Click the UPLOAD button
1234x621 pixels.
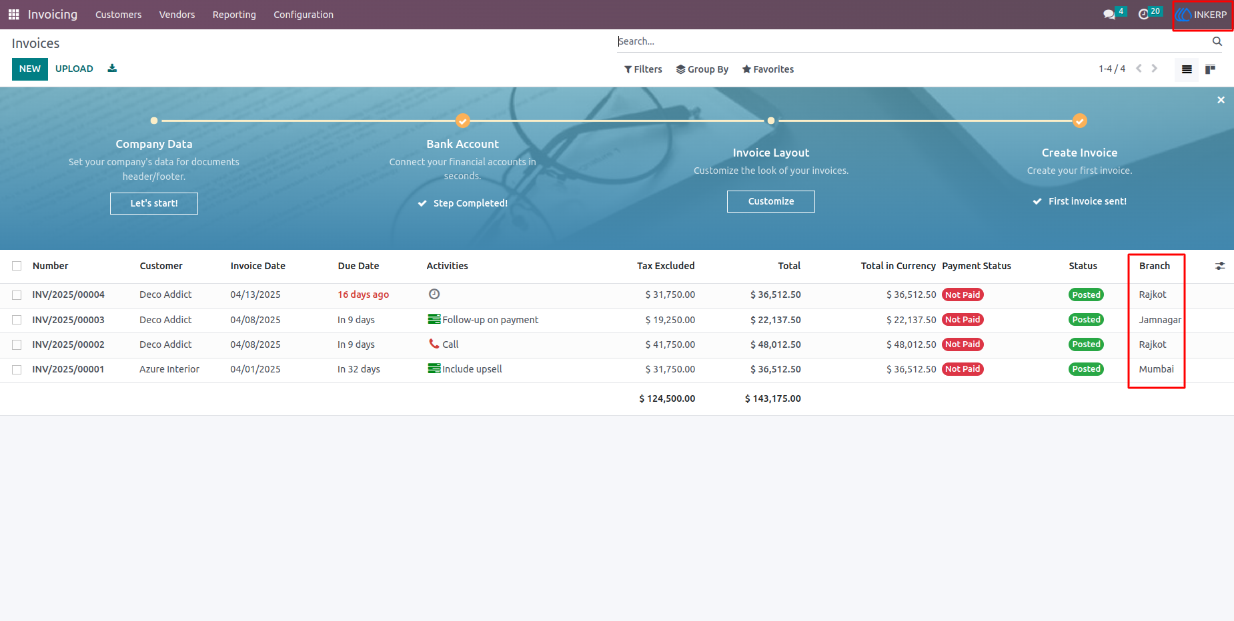[x=74, y=69]
